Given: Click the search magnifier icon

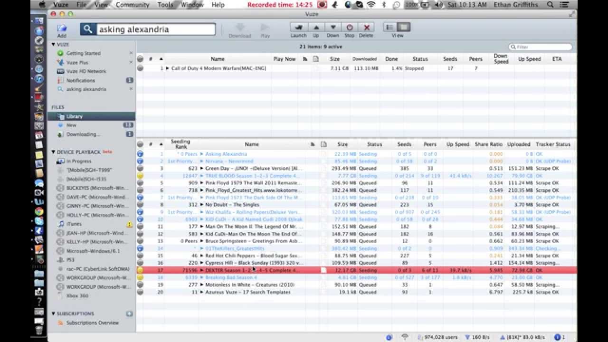Looking at the screenshot, I should tap(87, 29).
